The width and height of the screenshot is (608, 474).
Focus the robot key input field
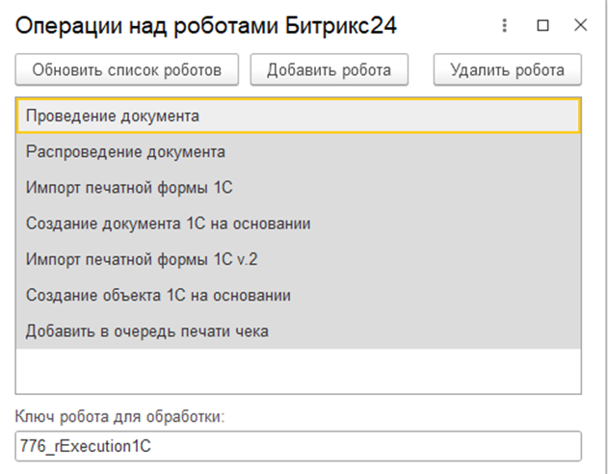click(x=299, y=446)
